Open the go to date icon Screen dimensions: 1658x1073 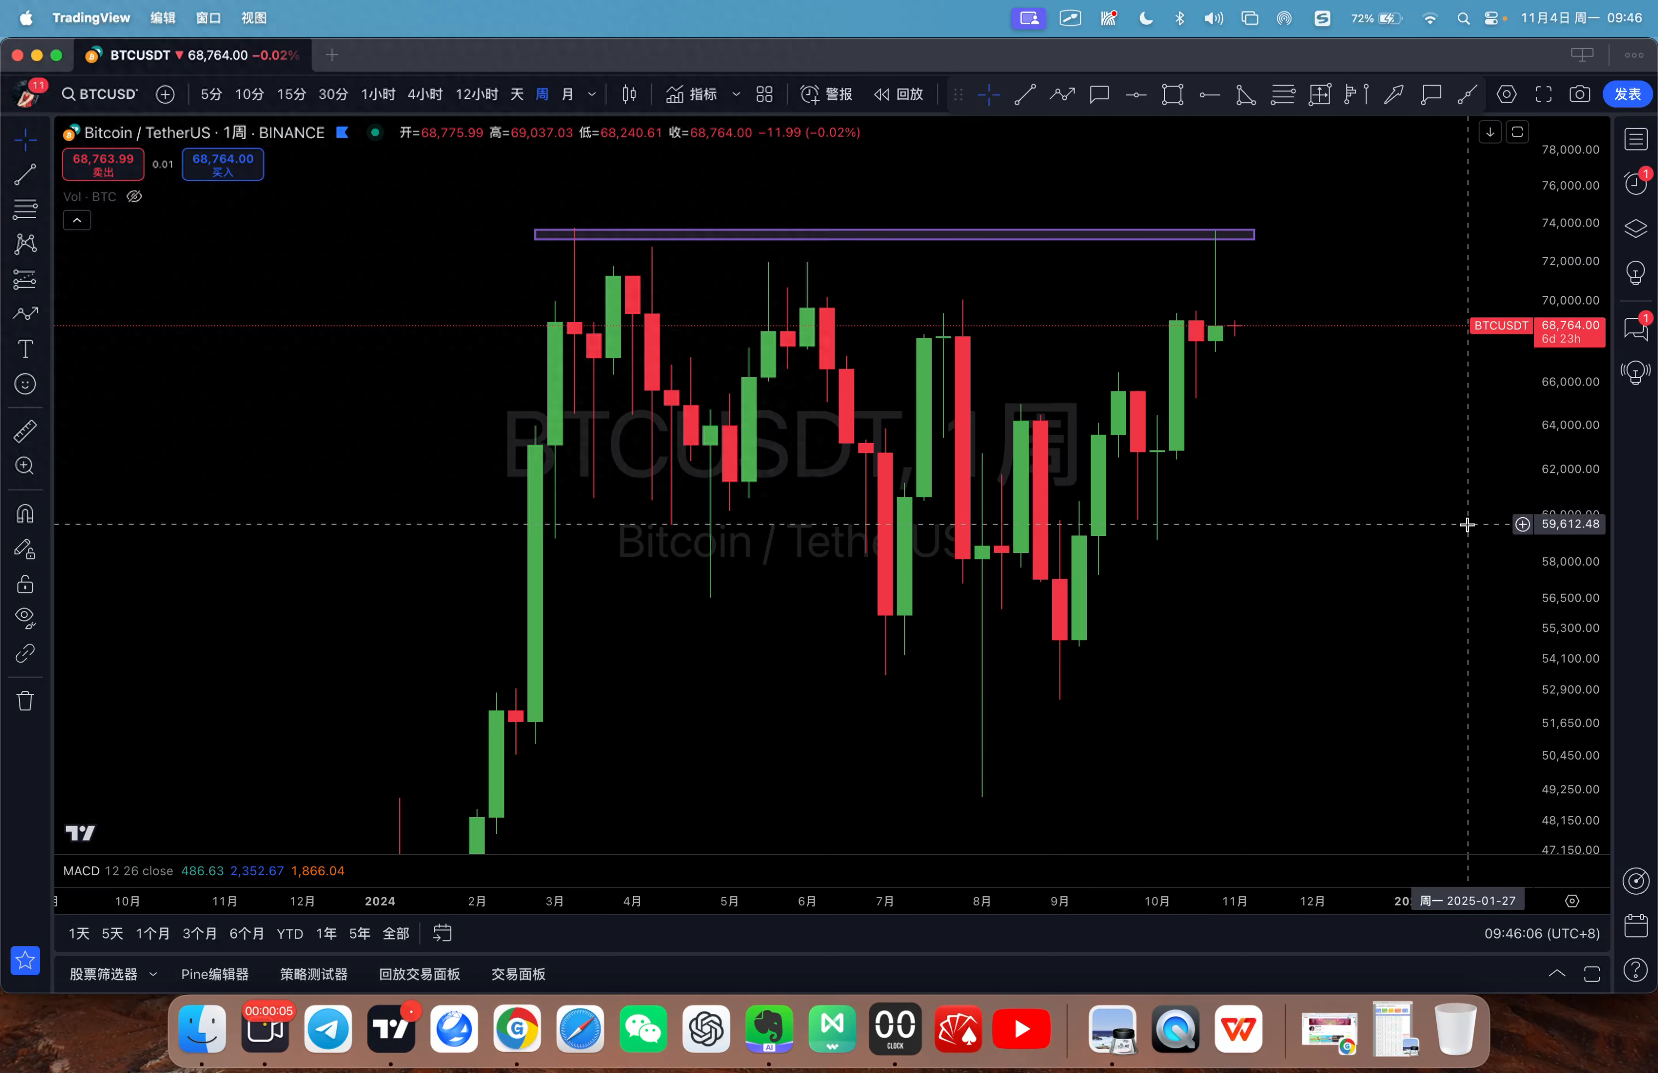tap(442, 934)
